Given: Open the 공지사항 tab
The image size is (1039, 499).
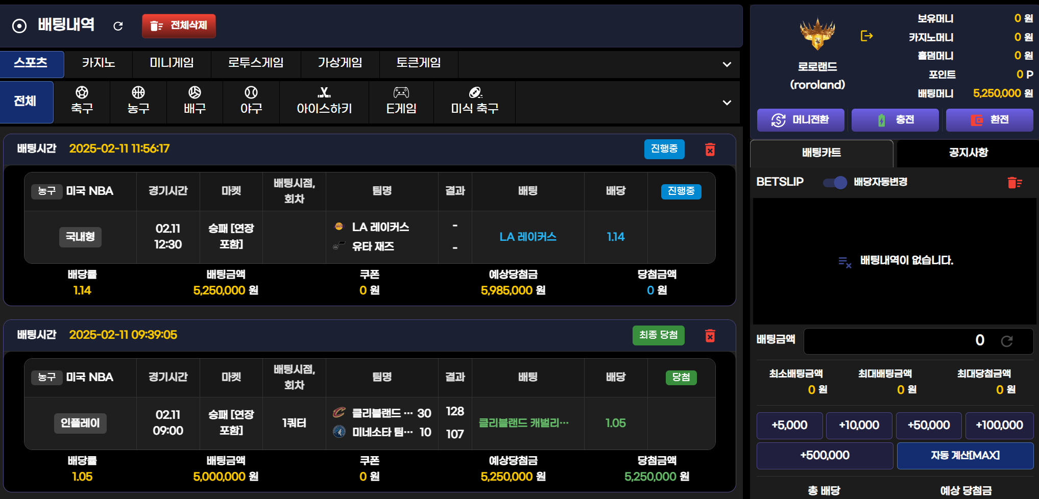Looking at the screenshot, I should [x=968, y=153].
